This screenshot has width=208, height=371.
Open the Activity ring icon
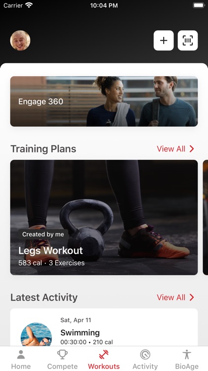[145, 355]
